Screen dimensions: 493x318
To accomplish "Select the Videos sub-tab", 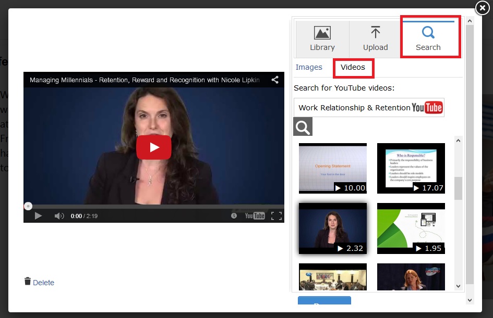I will pos(353,67).
